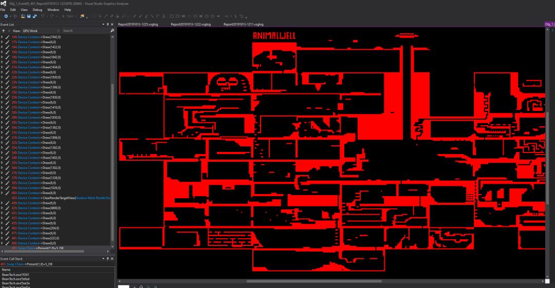Click the Shadow Mask RenderTarget link
555x288 pixels.
click(x=93, y=198)
